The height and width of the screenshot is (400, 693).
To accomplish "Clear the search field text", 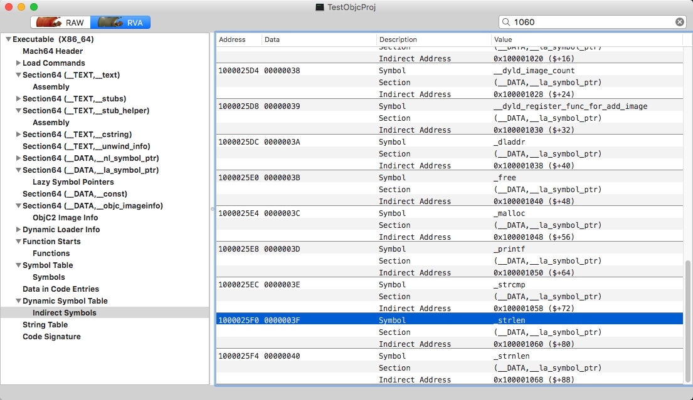I will 680,22.
